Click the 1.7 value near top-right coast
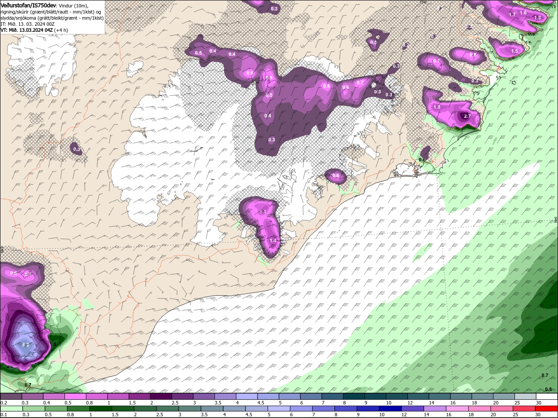 point(512,14)
